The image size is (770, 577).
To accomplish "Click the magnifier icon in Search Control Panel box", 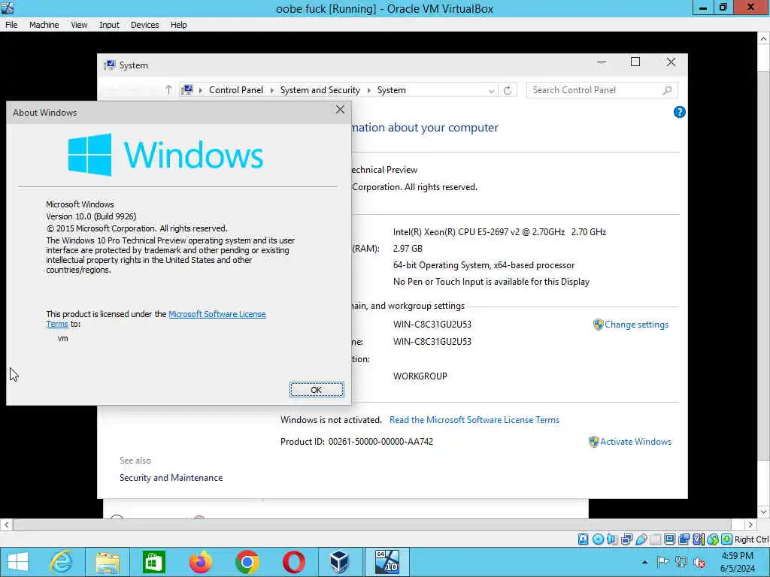I will click(667, 90).
